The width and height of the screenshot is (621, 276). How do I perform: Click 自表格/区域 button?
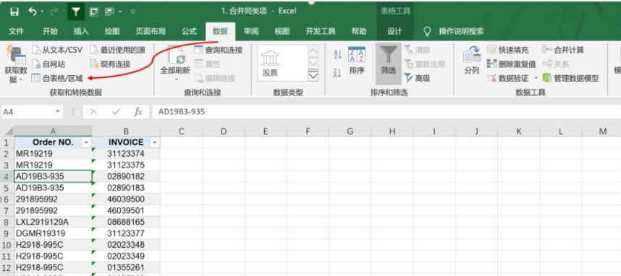coord(58,78)
